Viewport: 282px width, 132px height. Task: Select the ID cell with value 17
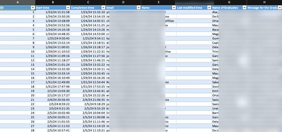pos(17,82)
